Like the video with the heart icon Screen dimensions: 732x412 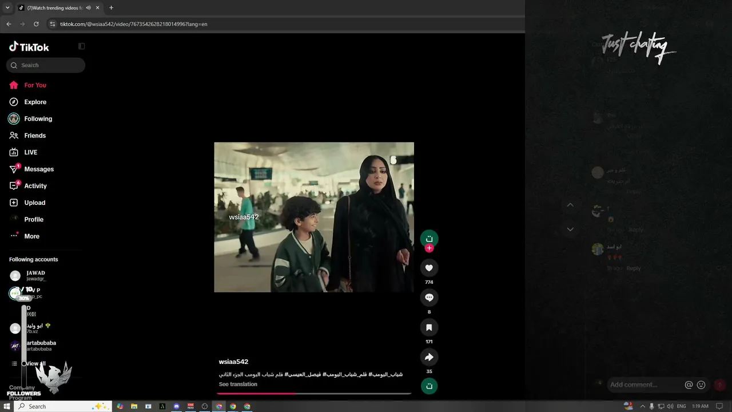pyautogui.click(x=429, y=268)
